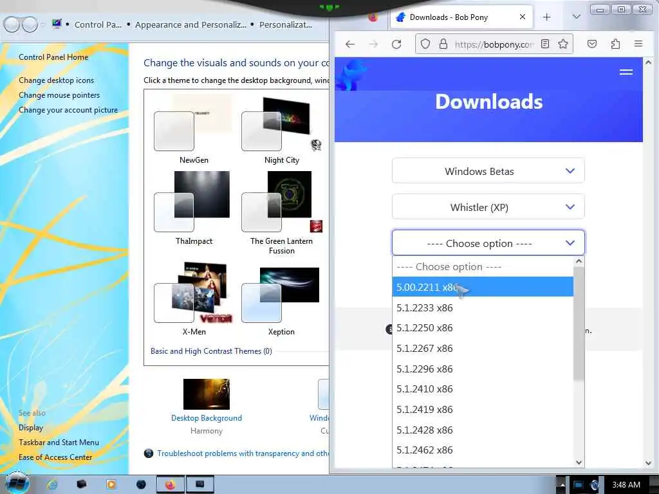Apply the NewGen theme
The width and height of the screenshot is (659, 494).
point(194,129)
